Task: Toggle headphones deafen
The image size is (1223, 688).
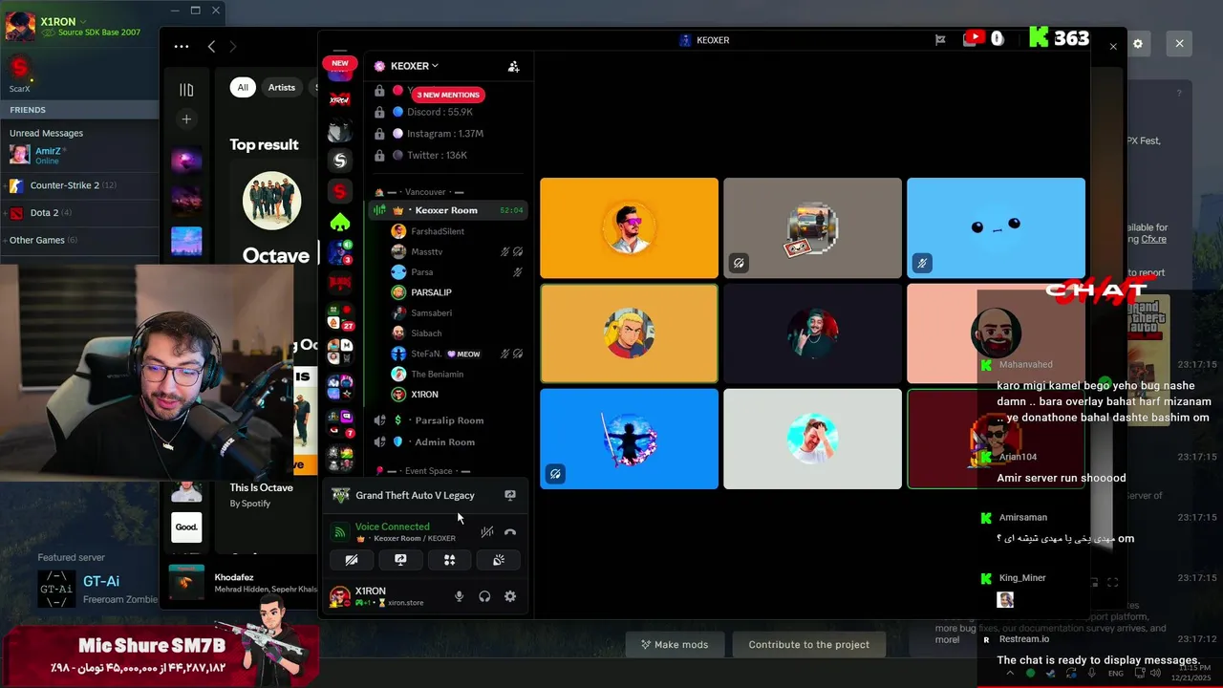Action: pos(484,596)
